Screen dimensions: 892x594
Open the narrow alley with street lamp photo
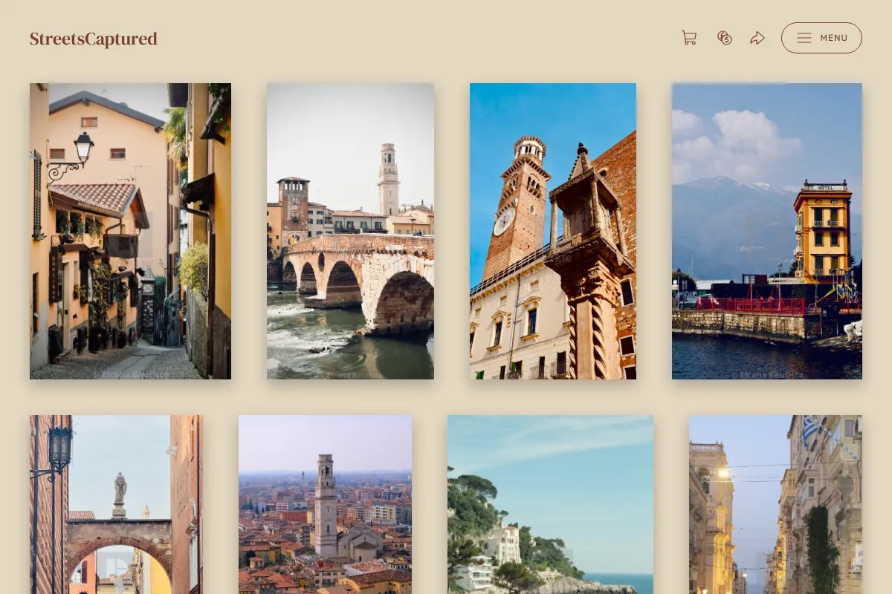(x=130, y=231)
